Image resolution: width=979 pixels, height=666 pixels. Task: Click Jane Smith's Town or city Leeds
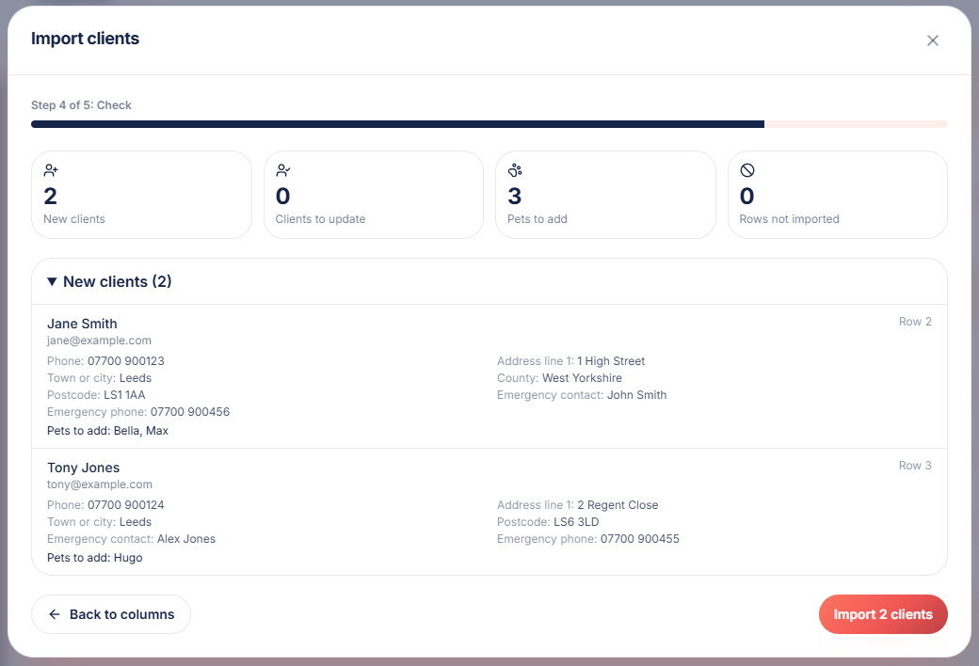[136, 377]
